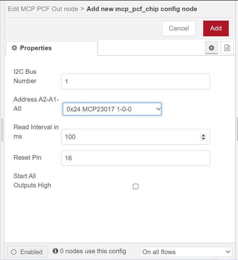The width and height of the screenshot is (238, 260).
Task: Open the On all flows scope dropdown
Action: pos(186,252)
